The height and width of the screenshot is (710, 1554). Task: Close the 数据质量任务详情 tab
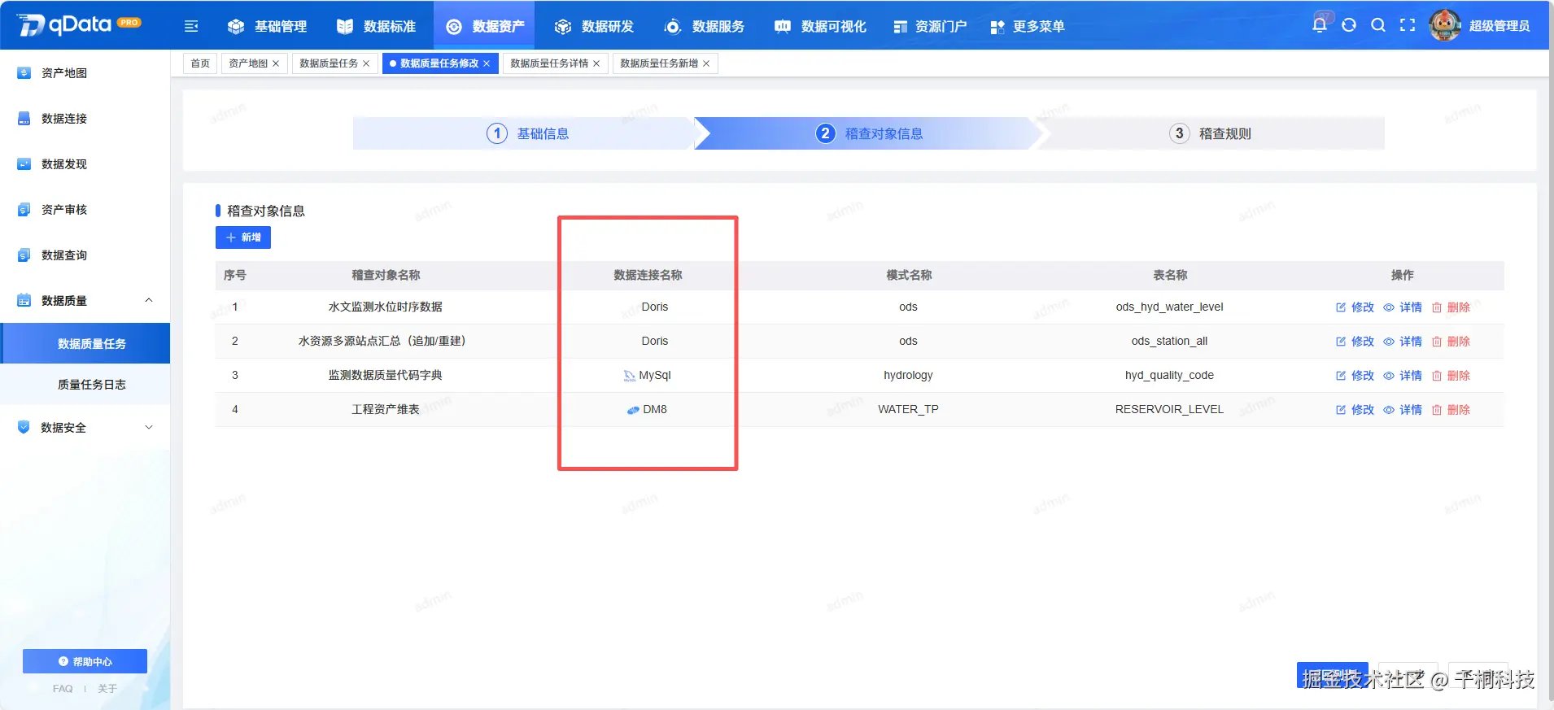click(596, 63)
